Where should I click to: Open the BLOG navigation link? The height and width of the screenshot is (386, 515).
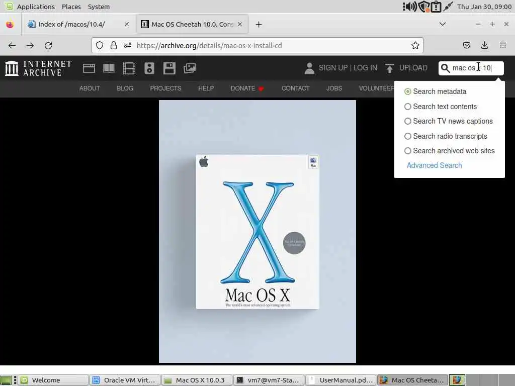125,88
